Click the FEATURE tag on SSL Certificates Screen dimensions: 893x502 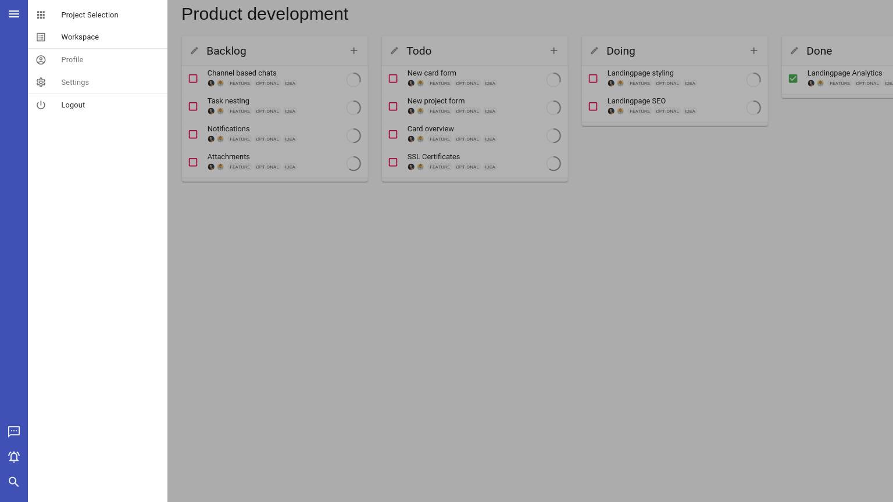pyautogui.click(x=440, y=167)
